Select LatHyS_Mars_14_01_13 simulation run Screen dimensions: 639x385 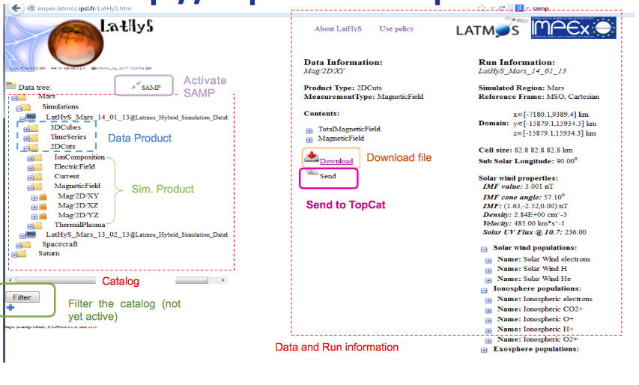click(136, 118)
